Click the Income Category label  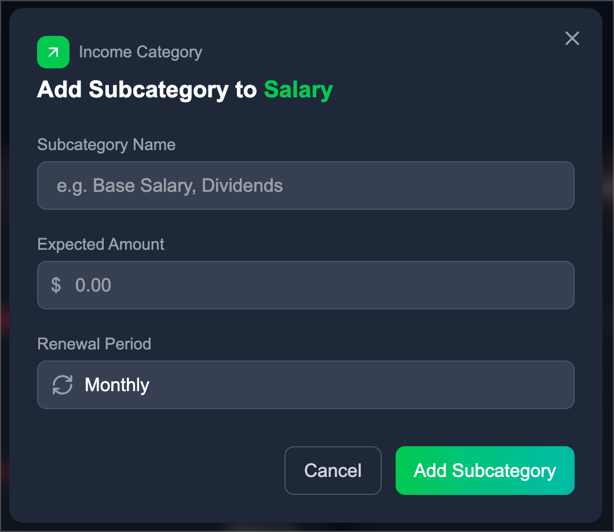[x=141, y=52]
